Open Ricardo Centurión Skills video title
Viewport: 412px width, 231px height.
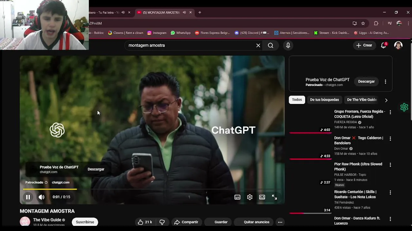(355, 194)
